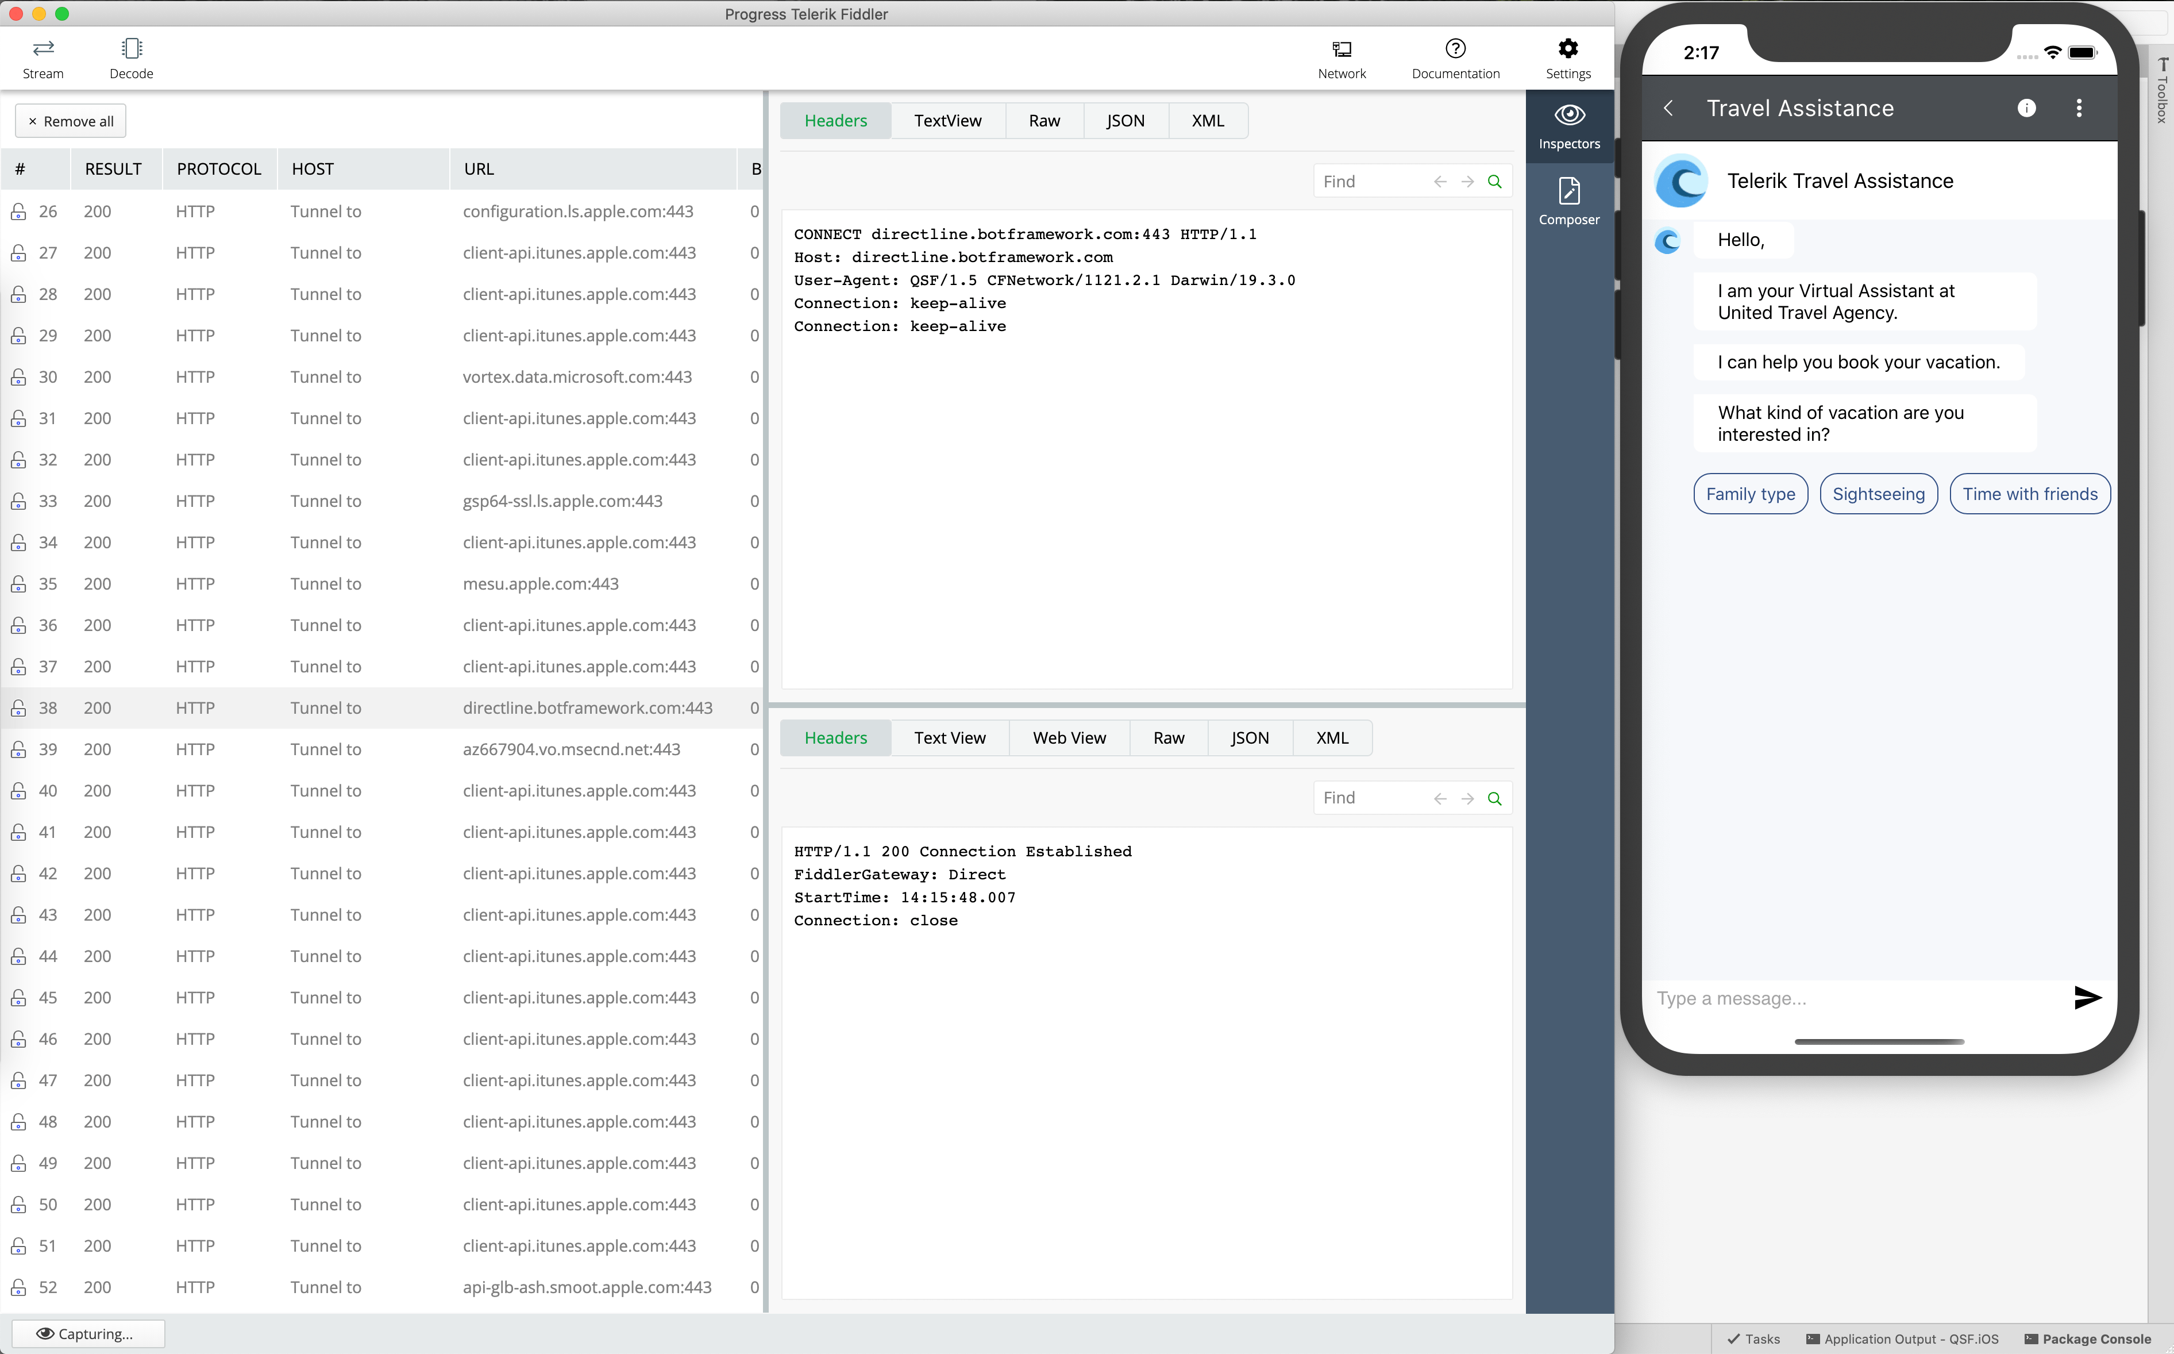
Task: Select session with vortex.data.microsoft.com:443
Action: [x=381, y=378]
